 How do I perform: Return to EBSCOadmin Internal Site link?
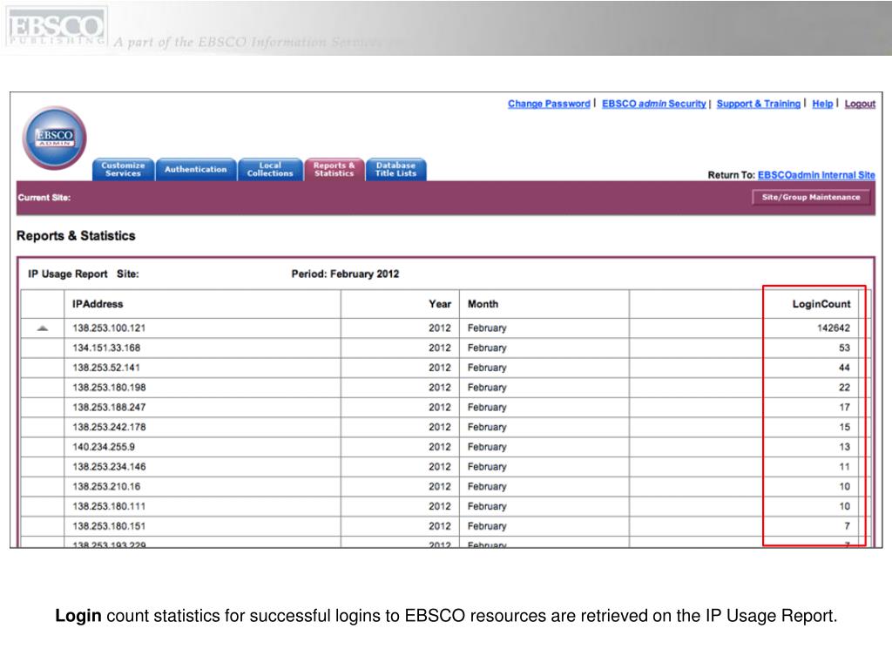click(816, 175)
